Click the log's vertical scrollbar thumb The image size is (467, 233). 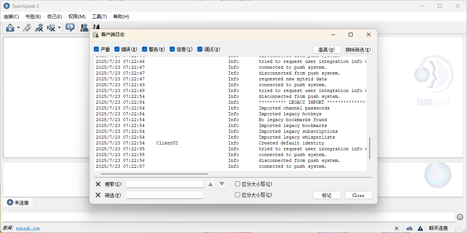tap(370, 148)
